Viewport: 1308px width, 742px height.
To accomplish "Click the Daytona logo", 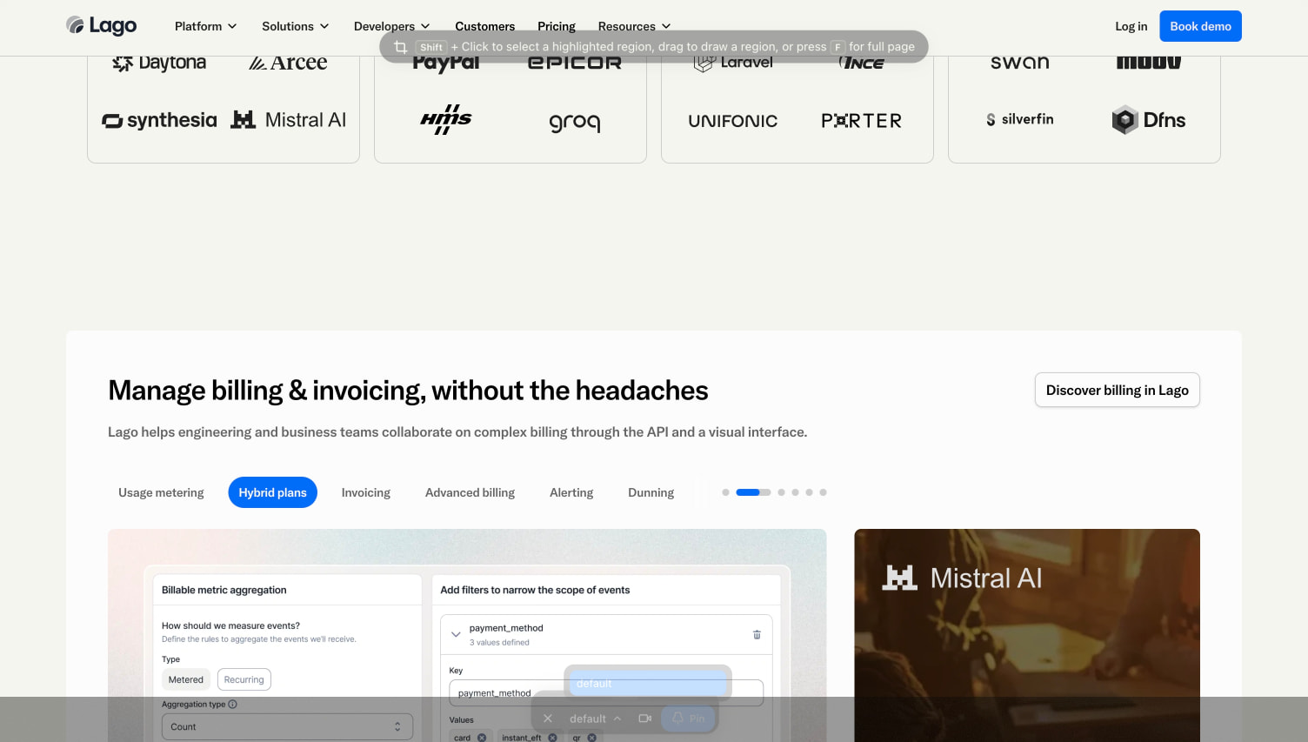I will tap(159, 63).
